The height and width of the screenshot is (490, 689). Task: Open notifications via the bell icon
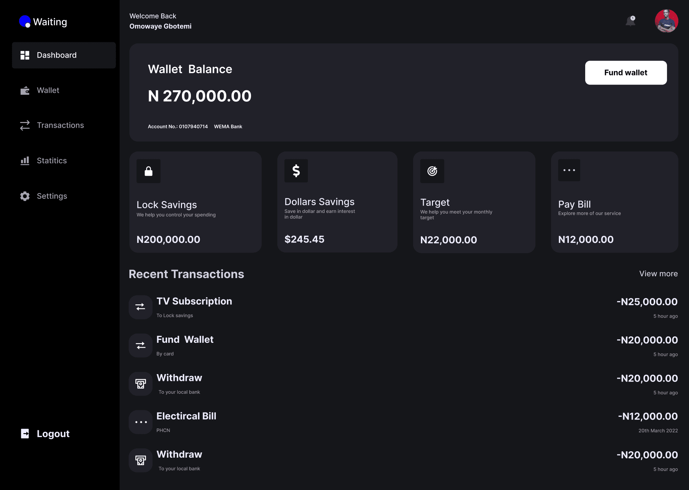click(630, 21)
